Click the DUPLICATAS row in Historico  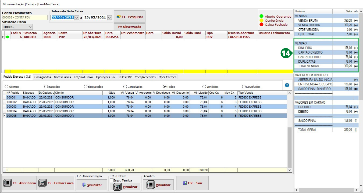326,62
